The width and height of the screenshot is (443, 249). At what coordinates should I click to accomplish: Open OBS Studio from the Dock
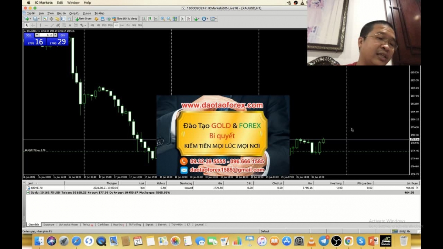336,241
